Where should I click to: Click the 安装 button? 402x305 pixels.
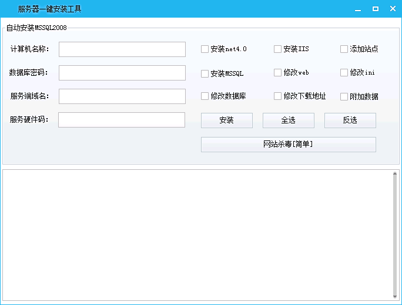226,120
